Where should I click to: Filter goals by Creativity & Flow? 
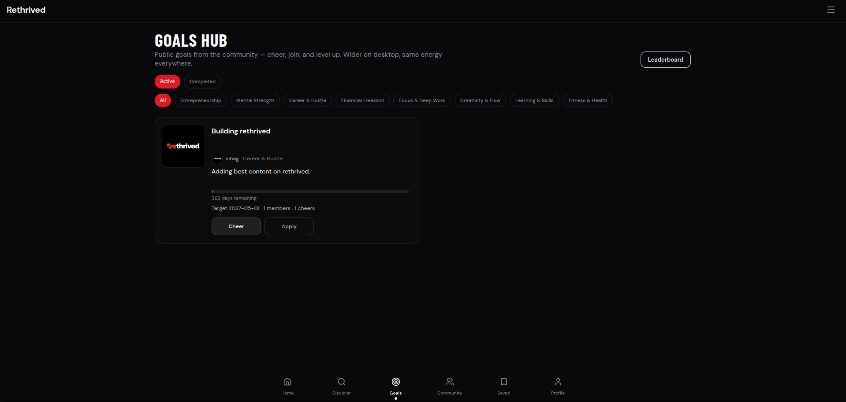(480, 100)
